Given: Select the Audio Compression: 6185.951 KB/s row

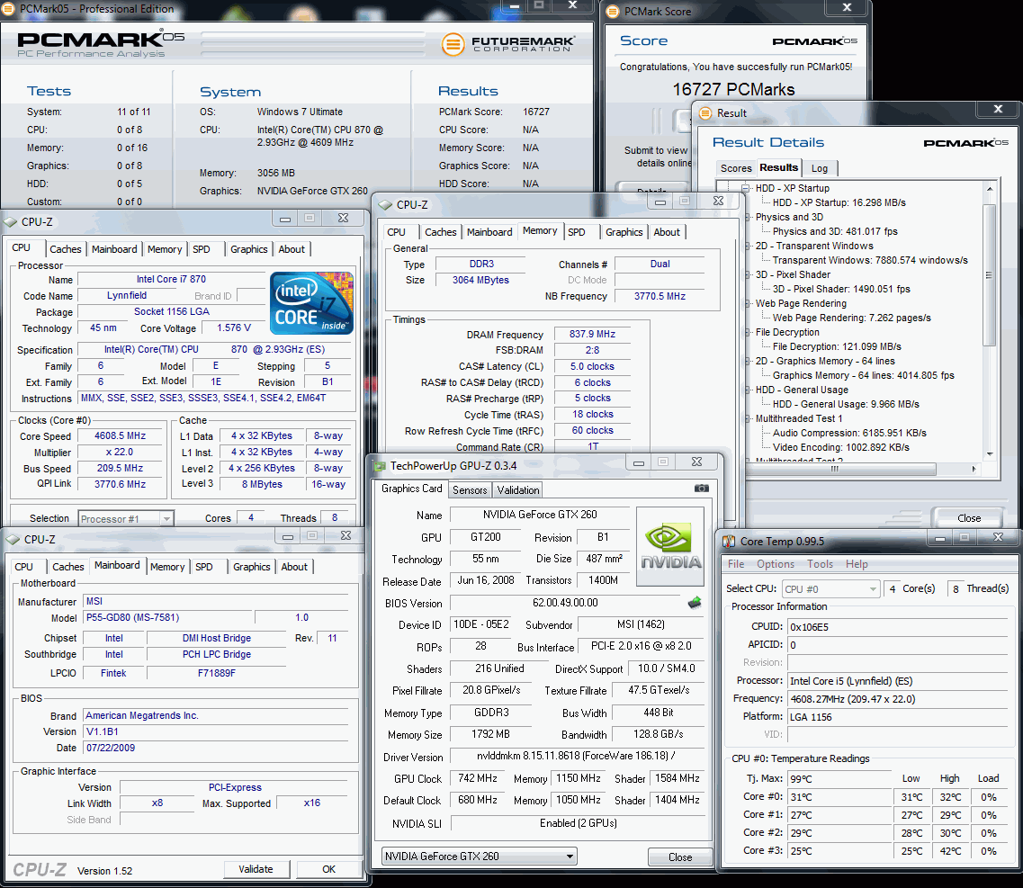Looking at the screenshot, I should tap(849, 433).
